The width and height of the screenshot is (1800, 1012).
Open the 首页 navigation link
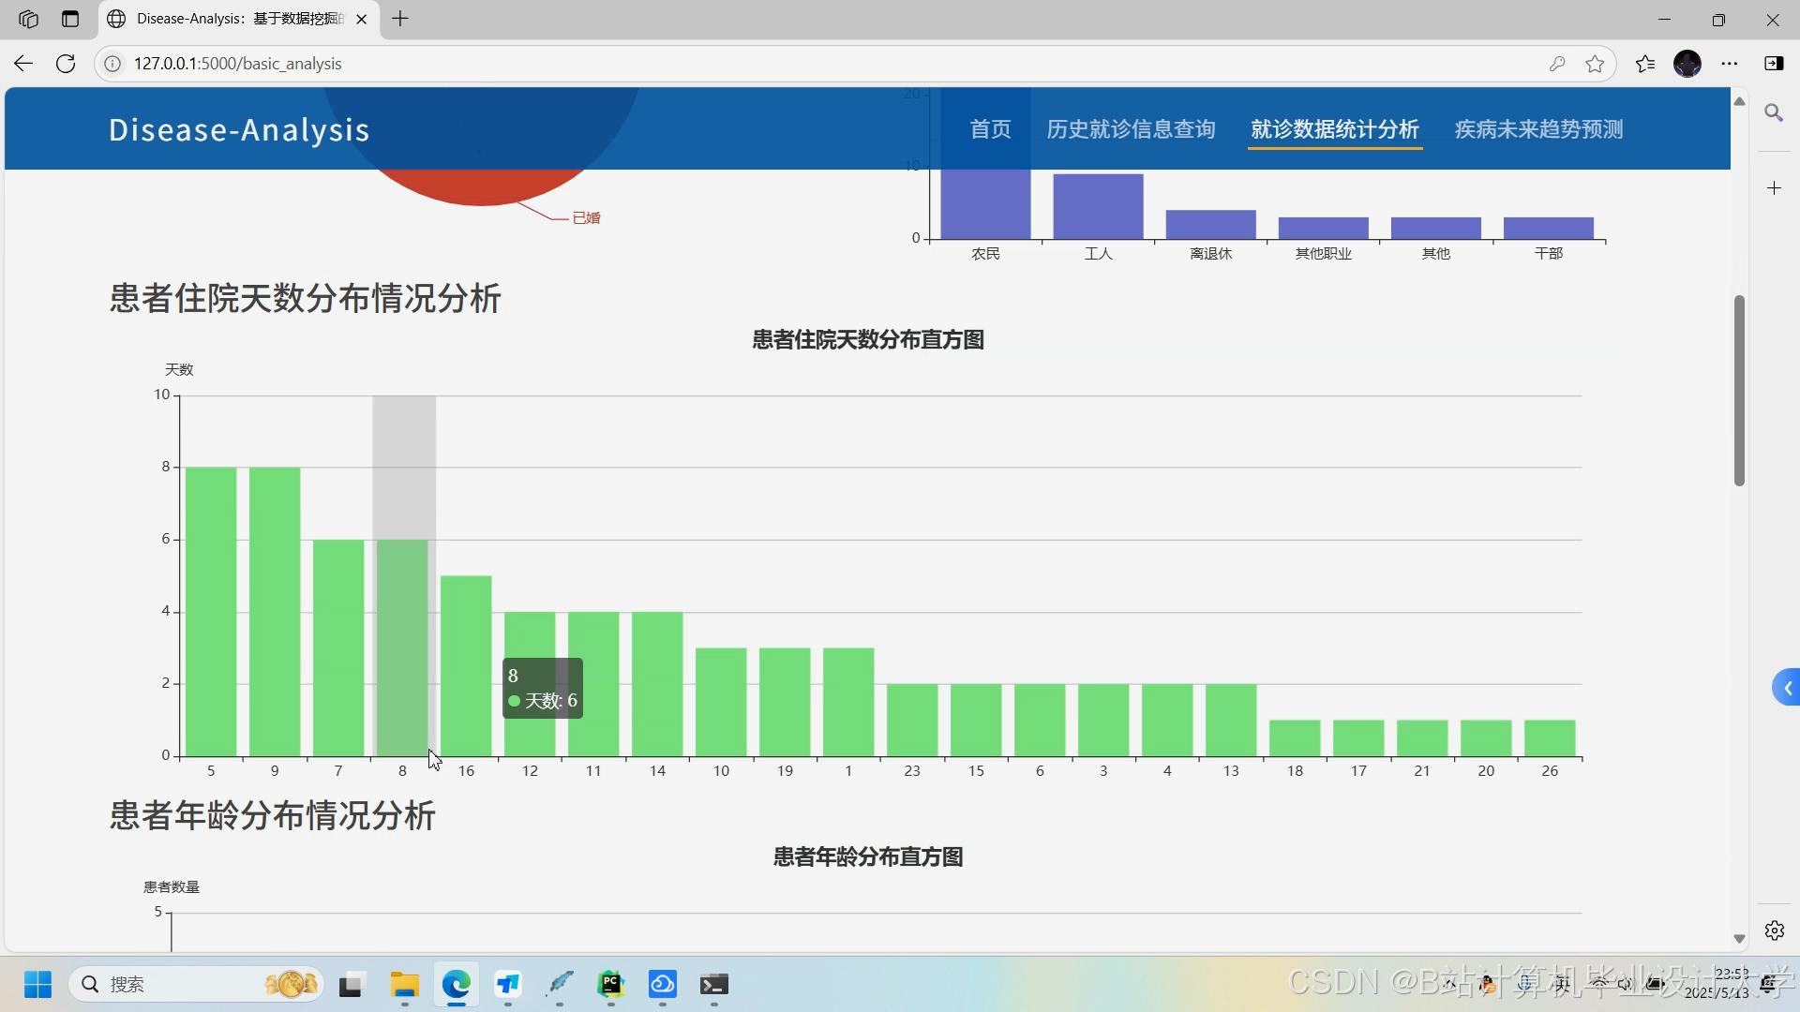[x=989, y=128]
